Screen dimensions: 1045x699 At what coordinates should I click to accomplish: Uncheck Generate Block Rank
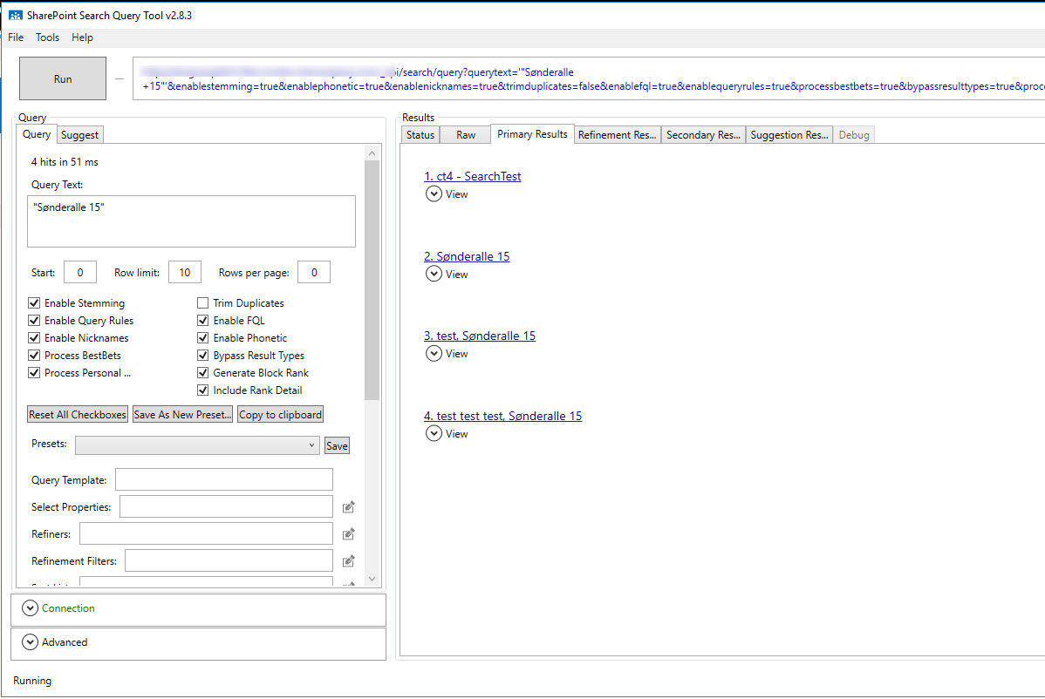pos(201,372)
